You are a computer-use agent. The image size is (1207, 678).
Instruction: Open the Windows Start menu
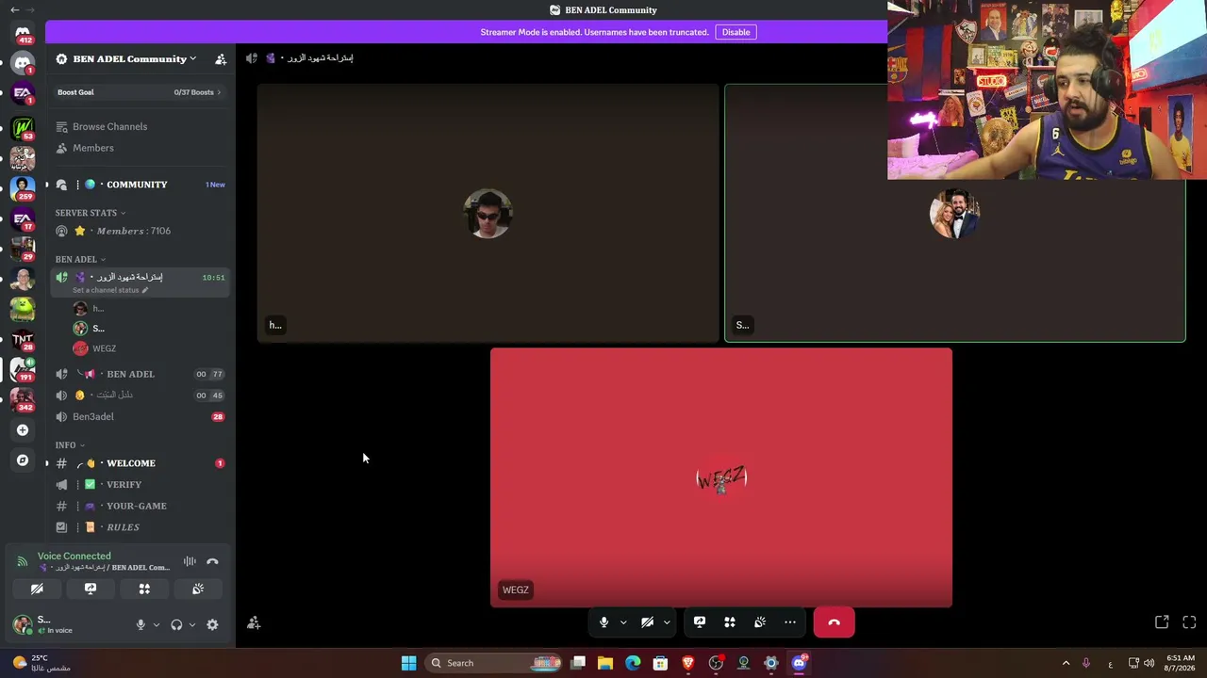click(408, 663)
